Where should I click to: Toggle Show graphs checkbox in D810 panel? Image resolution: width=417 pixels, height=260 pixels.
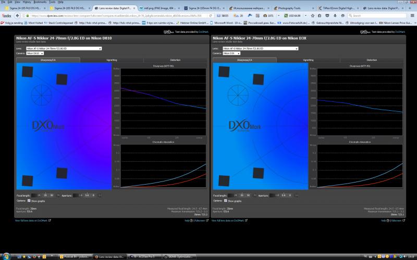click(x=29, y=201)
